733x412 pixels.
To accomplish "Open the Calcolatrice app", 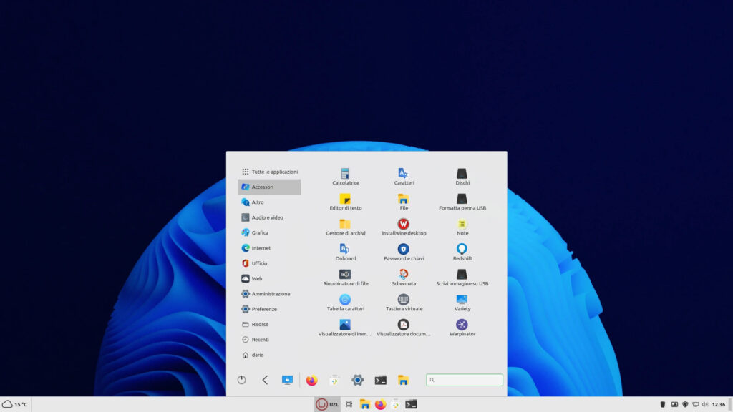I will (x=346, y=177).
